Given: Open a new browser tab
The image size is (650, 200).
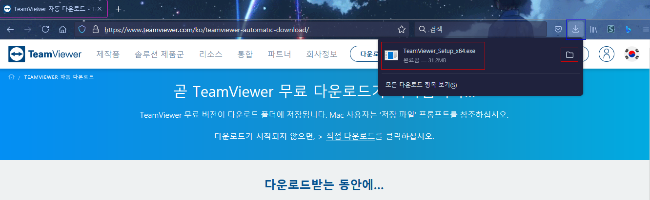Looking at the screenshot, I should tap(118, 9).
